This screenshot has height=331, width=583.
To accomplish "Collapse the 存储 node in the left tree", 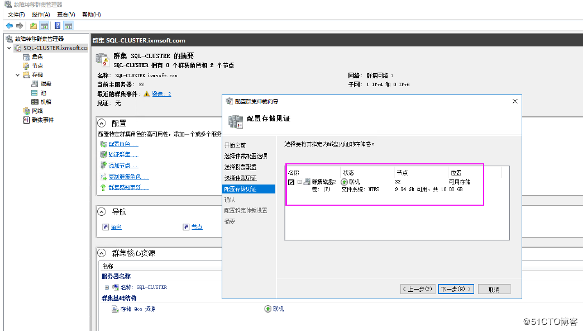I will tap(17, 75).
